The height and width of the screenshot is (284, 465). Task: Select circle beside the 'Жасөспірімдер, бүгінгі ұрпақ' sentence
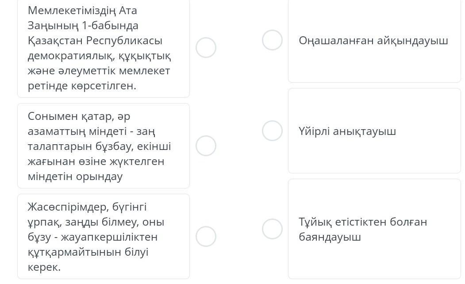pyautogui.click(x=206, y=236)
